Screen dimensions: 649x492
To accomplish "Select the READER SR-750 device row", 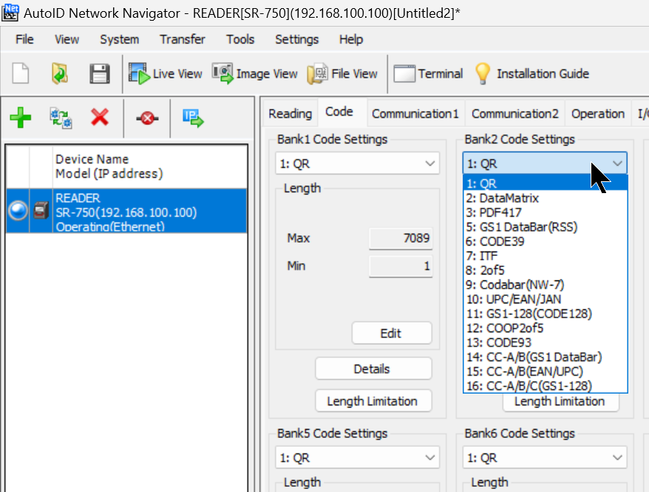I will pos(126,210).
